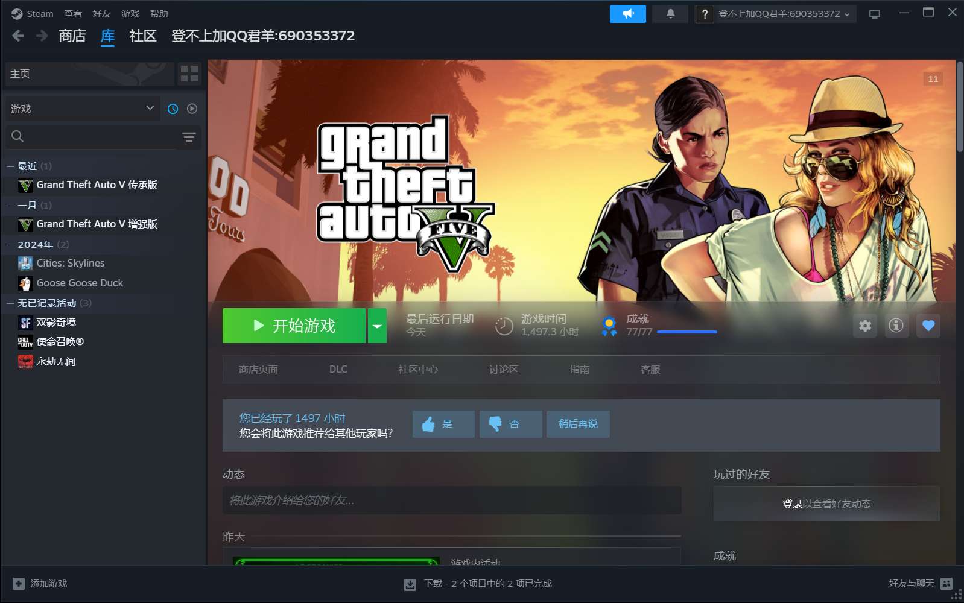
Task: Open the profile name tab in navigation
Action: click(263, 36)
